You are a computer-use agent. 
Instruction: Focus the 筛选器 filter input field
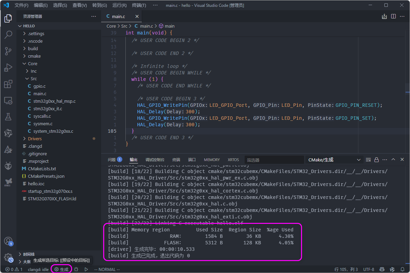274,160
